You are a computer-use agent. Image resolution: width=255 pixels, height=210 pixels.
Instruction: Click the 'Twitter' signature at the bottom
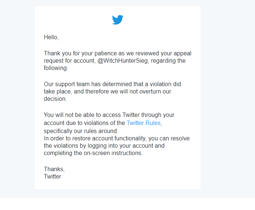pos(52,176)
